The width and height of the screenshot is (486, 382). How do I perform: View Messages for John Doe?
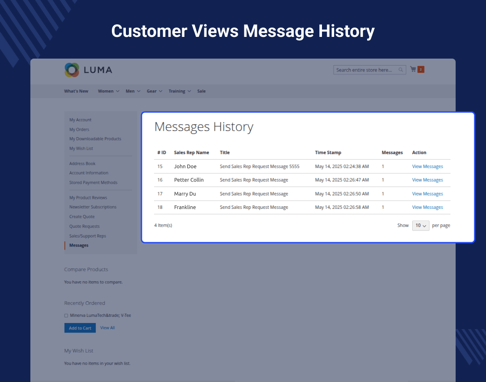427,166
